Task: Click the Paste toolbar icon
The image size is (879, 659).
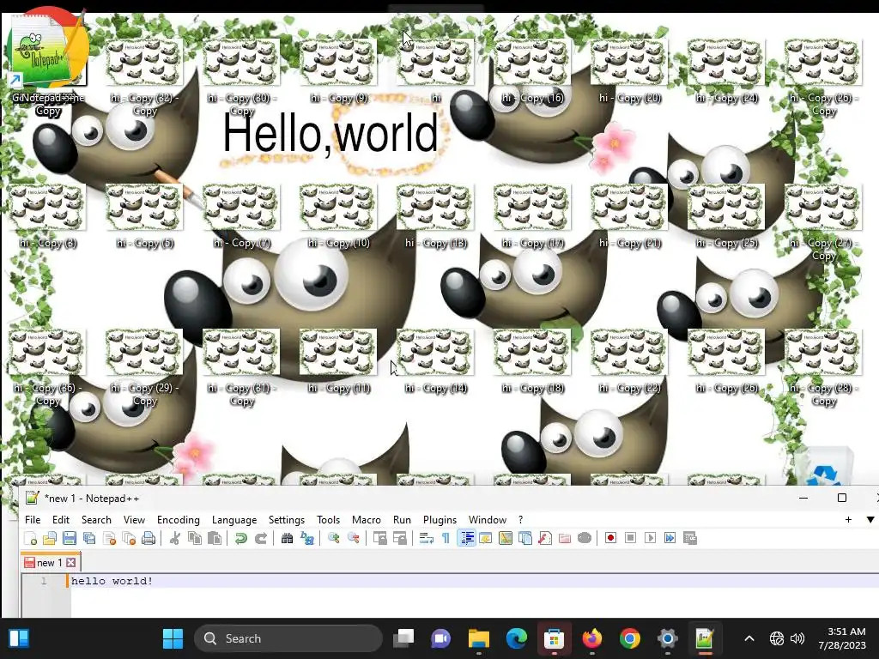Action: point(214,539)
